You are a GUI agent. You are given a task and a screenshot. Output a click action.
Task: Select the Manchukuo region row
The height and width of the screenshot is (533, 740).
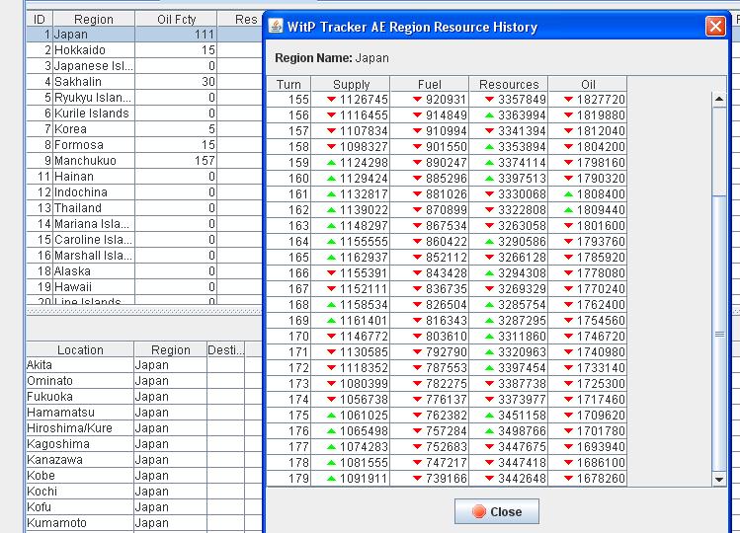click(x=144, y=160)
